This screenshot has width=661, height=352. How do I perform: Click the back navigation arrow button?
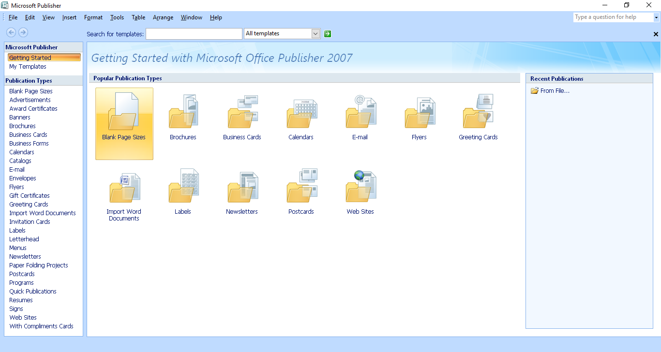(11, 32)
